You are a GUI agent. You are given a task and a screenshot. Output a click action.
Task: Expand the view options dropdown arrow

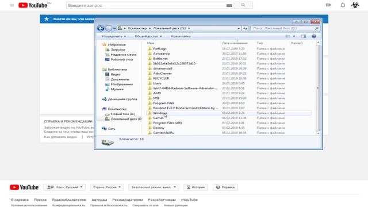click(294, 36)
